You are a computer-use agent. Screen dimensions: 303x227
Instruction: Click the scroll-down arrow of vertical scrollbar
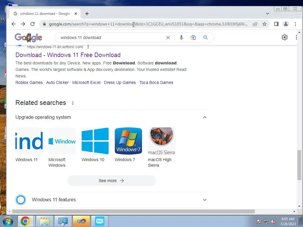tap(299, 206)
